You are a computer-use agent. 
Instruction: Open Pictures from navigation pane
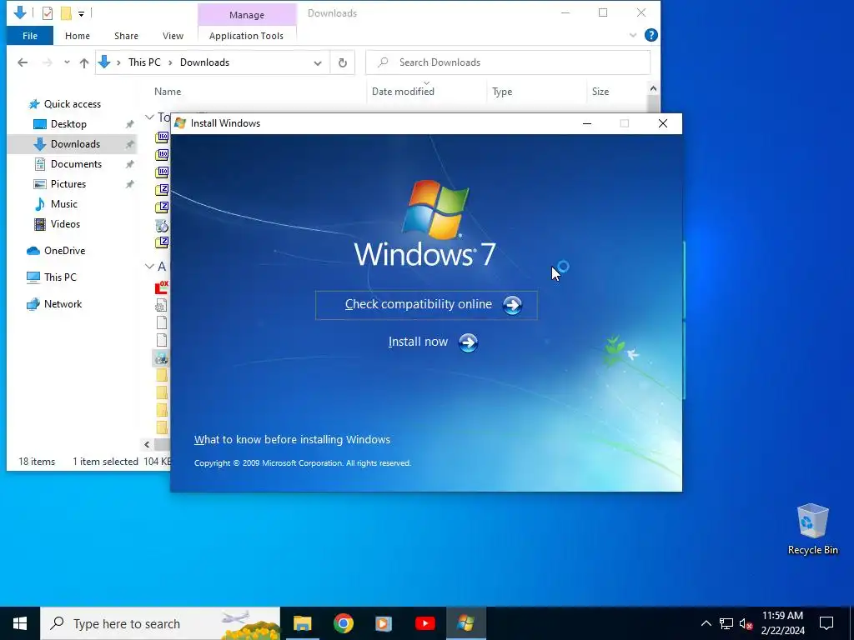pos(68,184)
